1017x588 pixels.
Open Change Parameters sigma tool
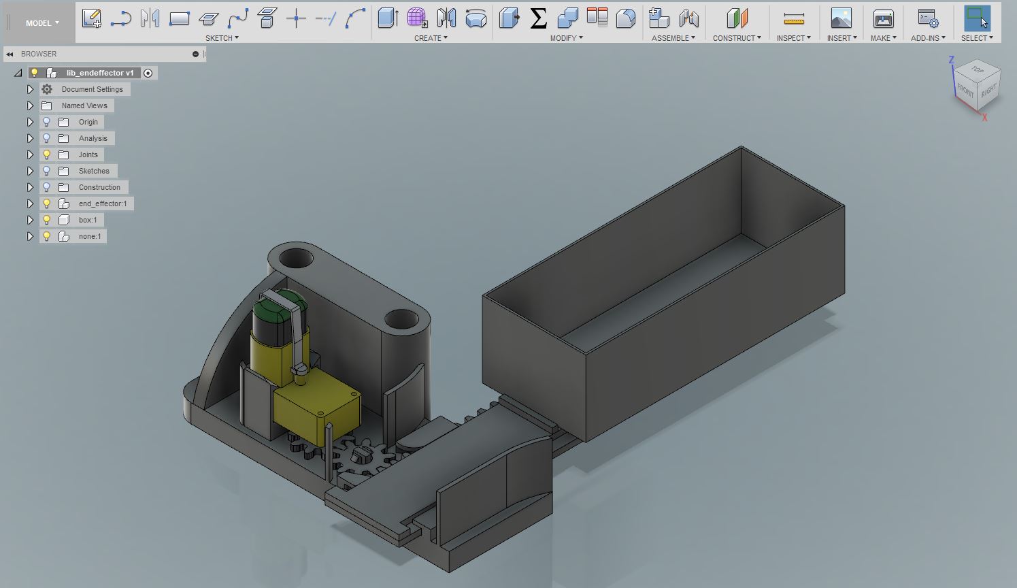(x=538, y=18)
